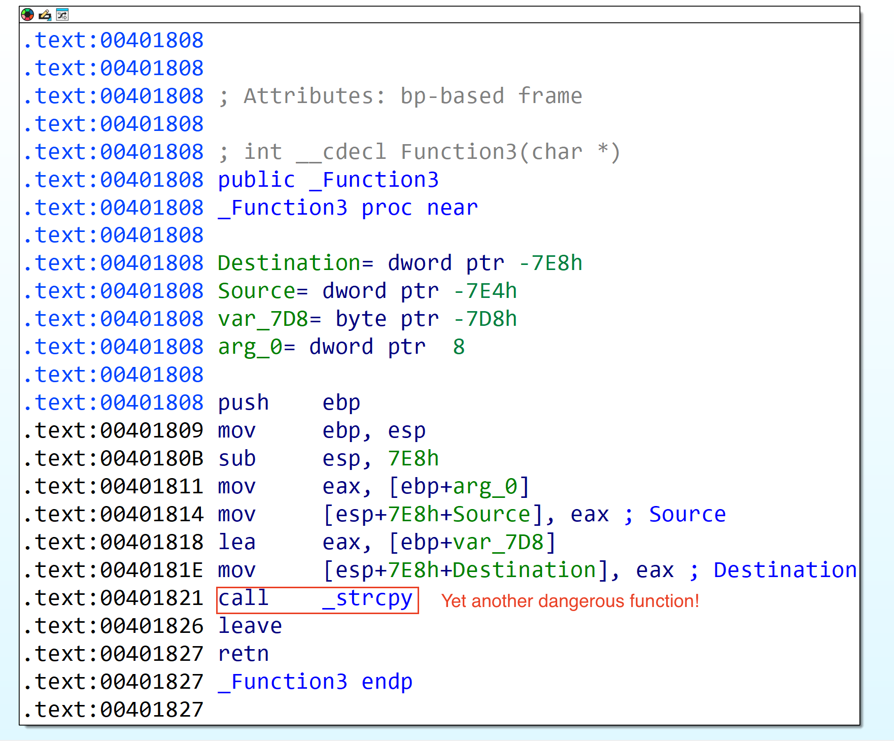Select the 'retn' instruction
894x741 pixels.
click(x=243, y=654)
